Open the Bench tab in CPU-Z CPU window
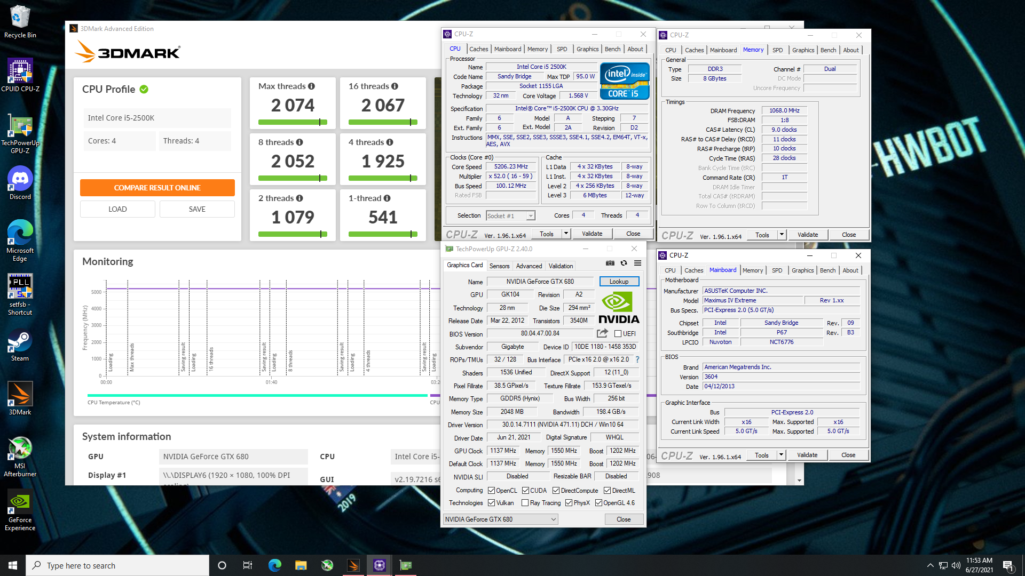 pos(612,49)
